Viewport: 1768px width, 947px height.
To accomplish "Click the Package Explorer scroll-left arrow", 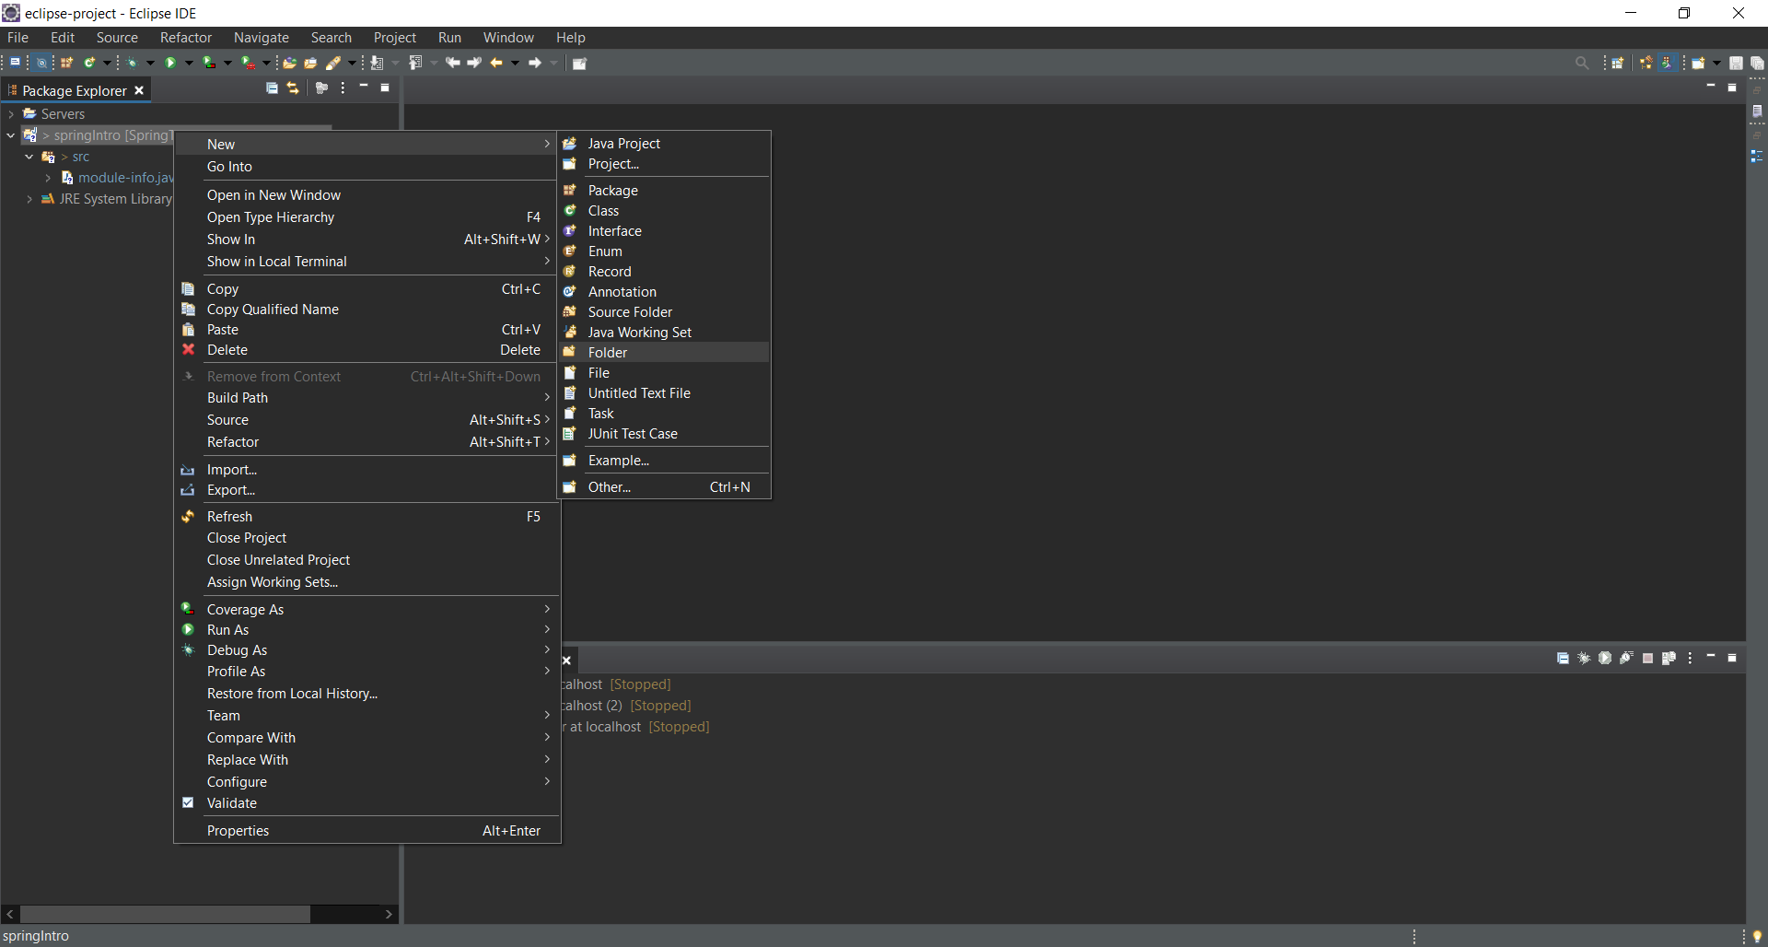I will coord(10,914).
